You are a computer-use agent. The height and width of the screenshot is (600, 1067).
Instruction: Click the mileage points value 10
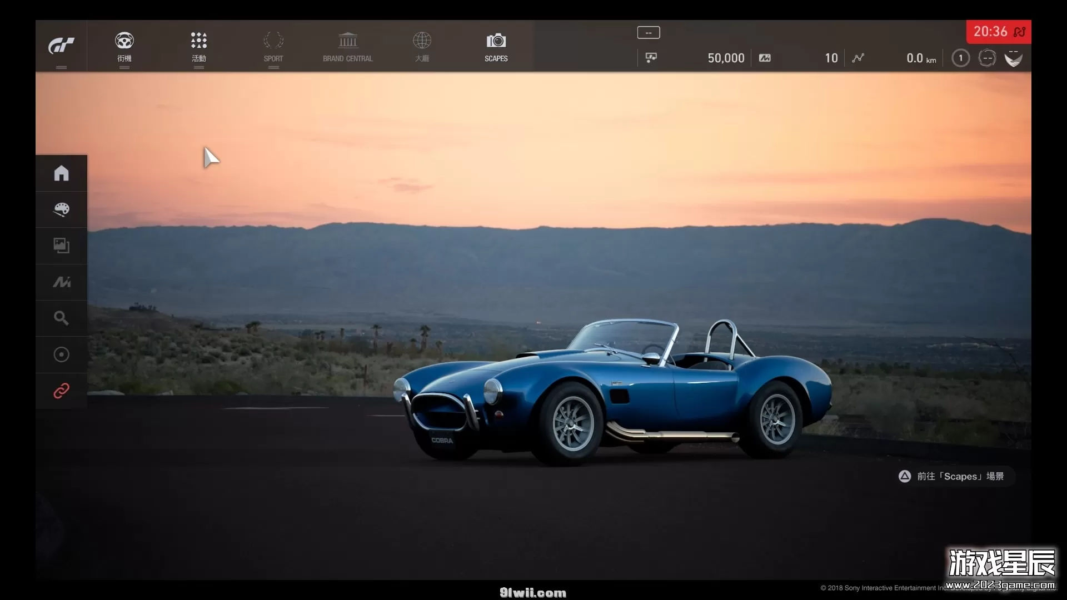point(831,58)
